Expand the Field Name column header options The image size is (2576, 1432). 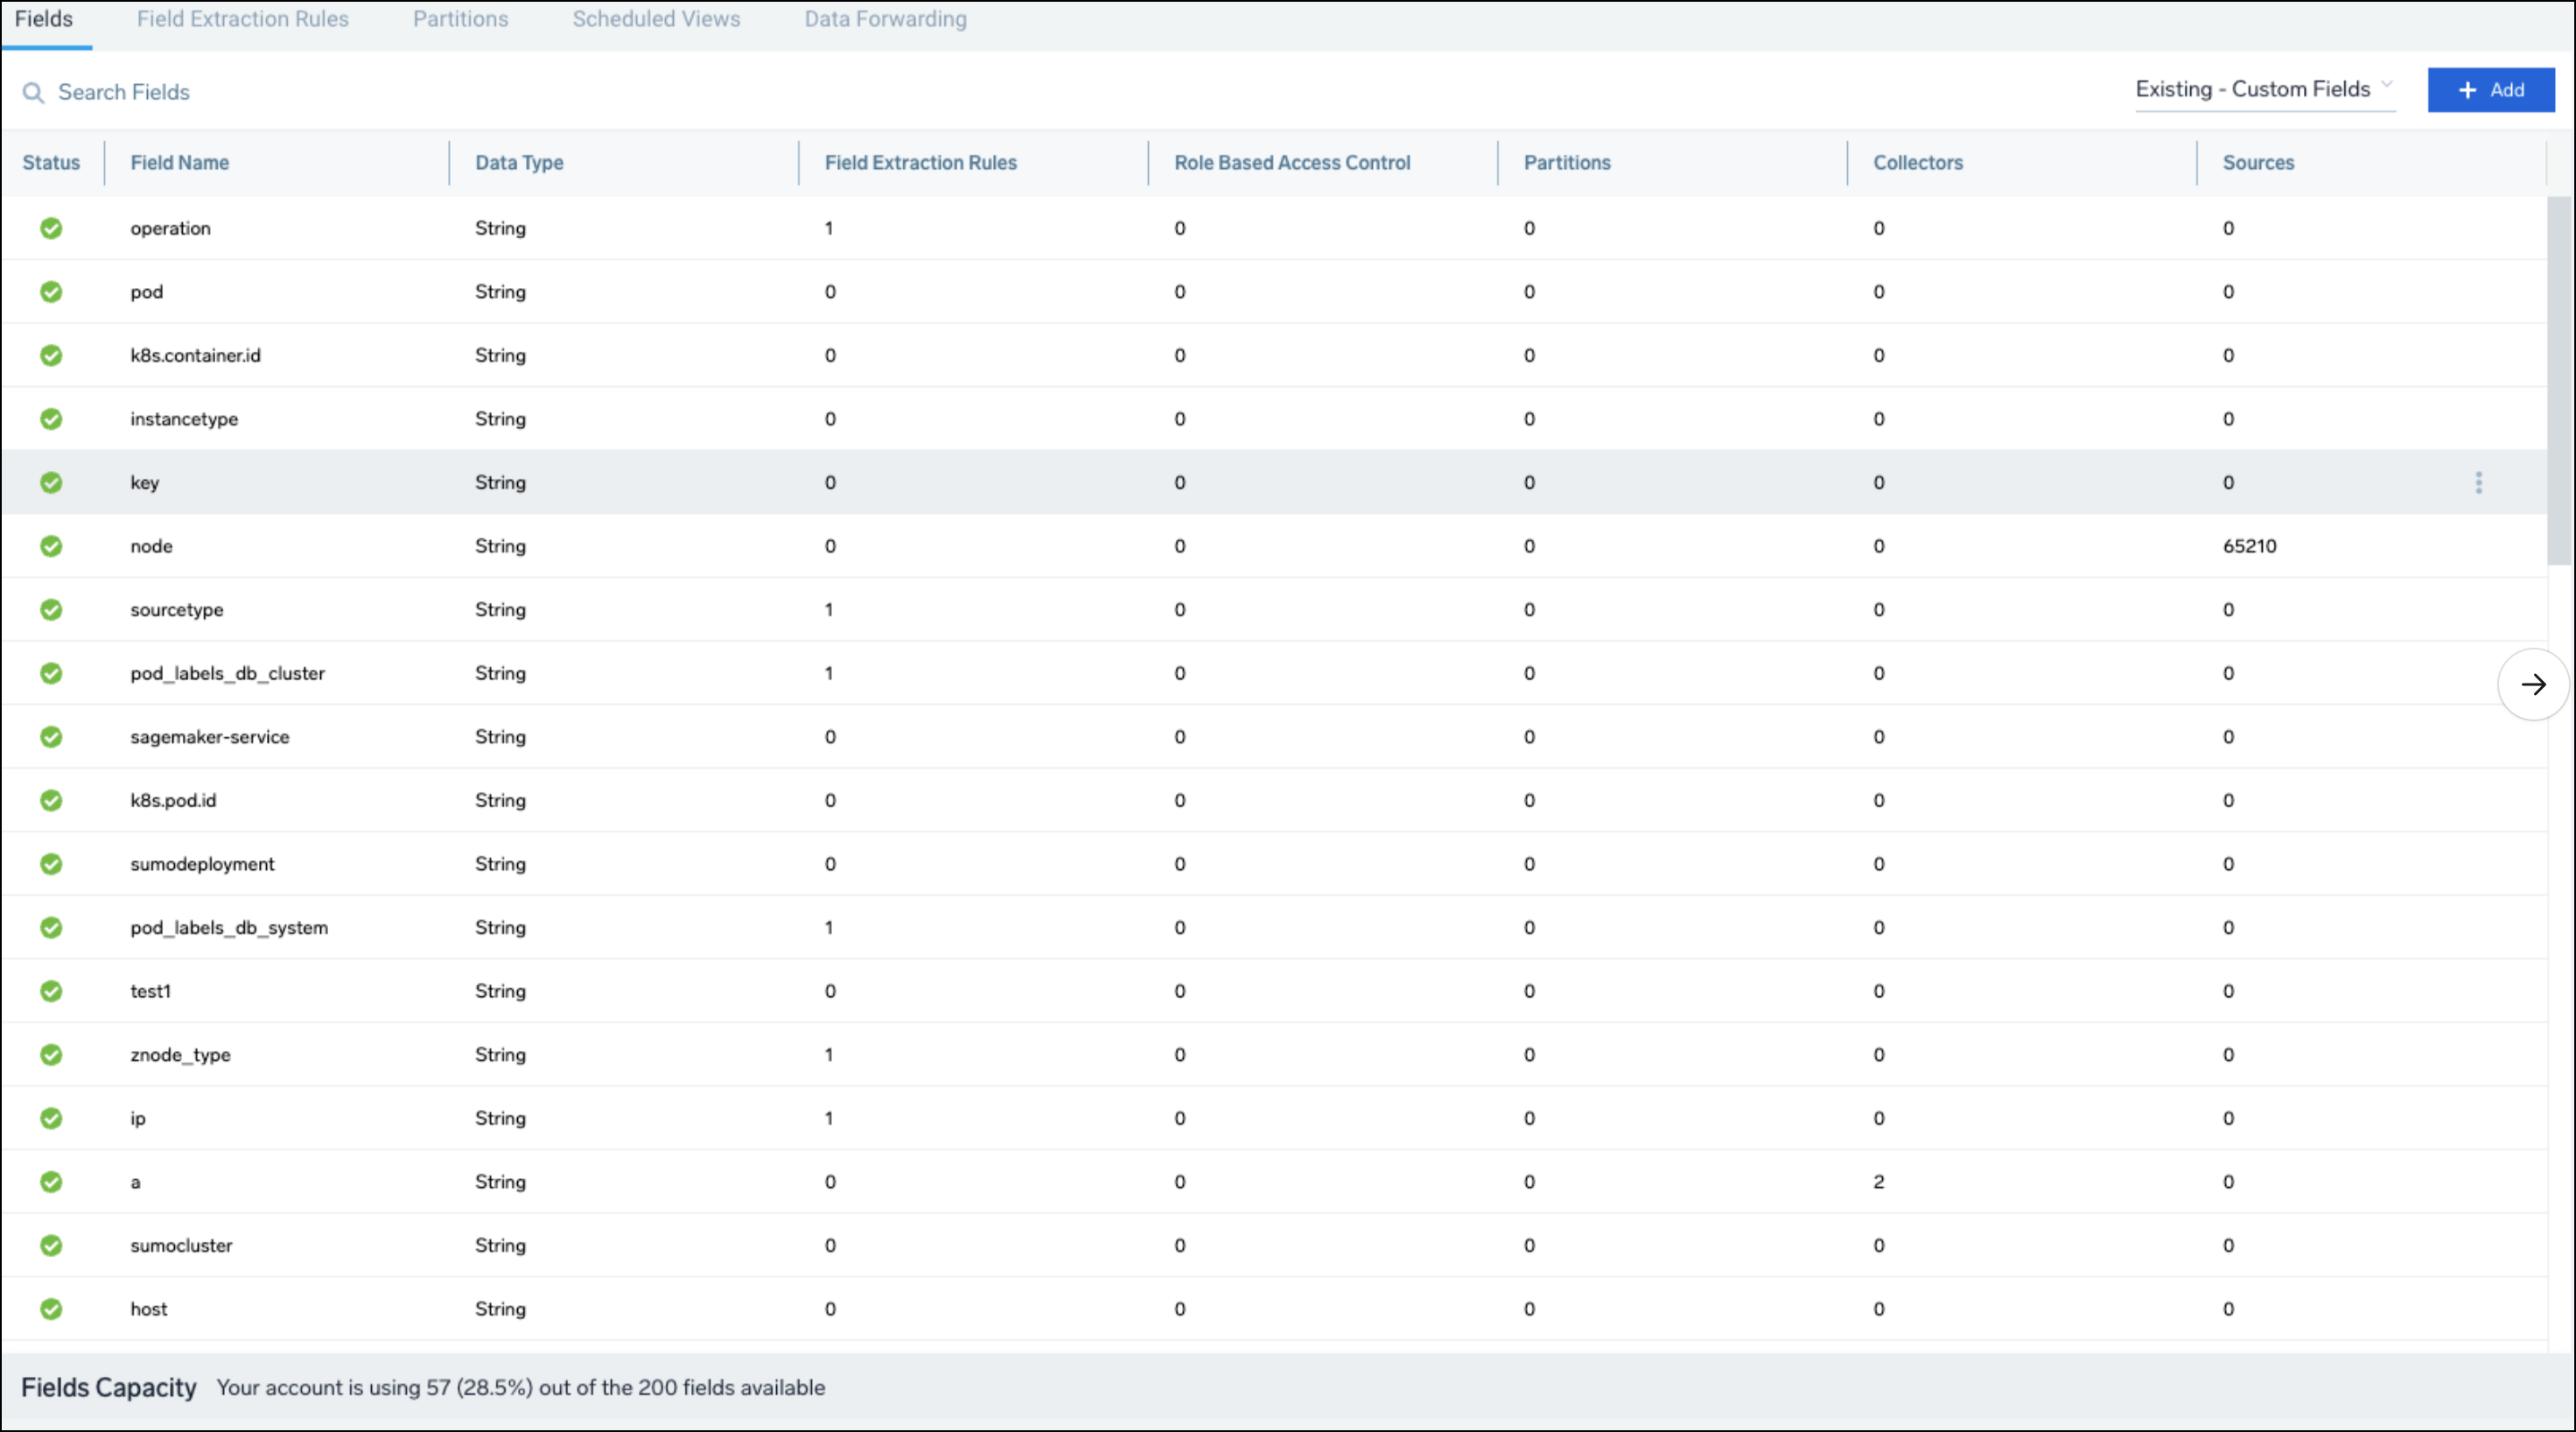180,162
